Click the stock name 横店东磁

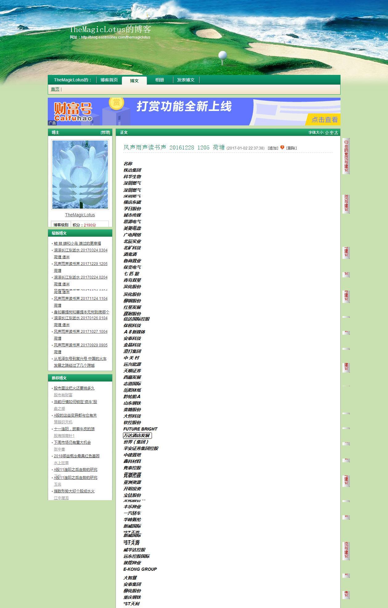coord(132,202)
